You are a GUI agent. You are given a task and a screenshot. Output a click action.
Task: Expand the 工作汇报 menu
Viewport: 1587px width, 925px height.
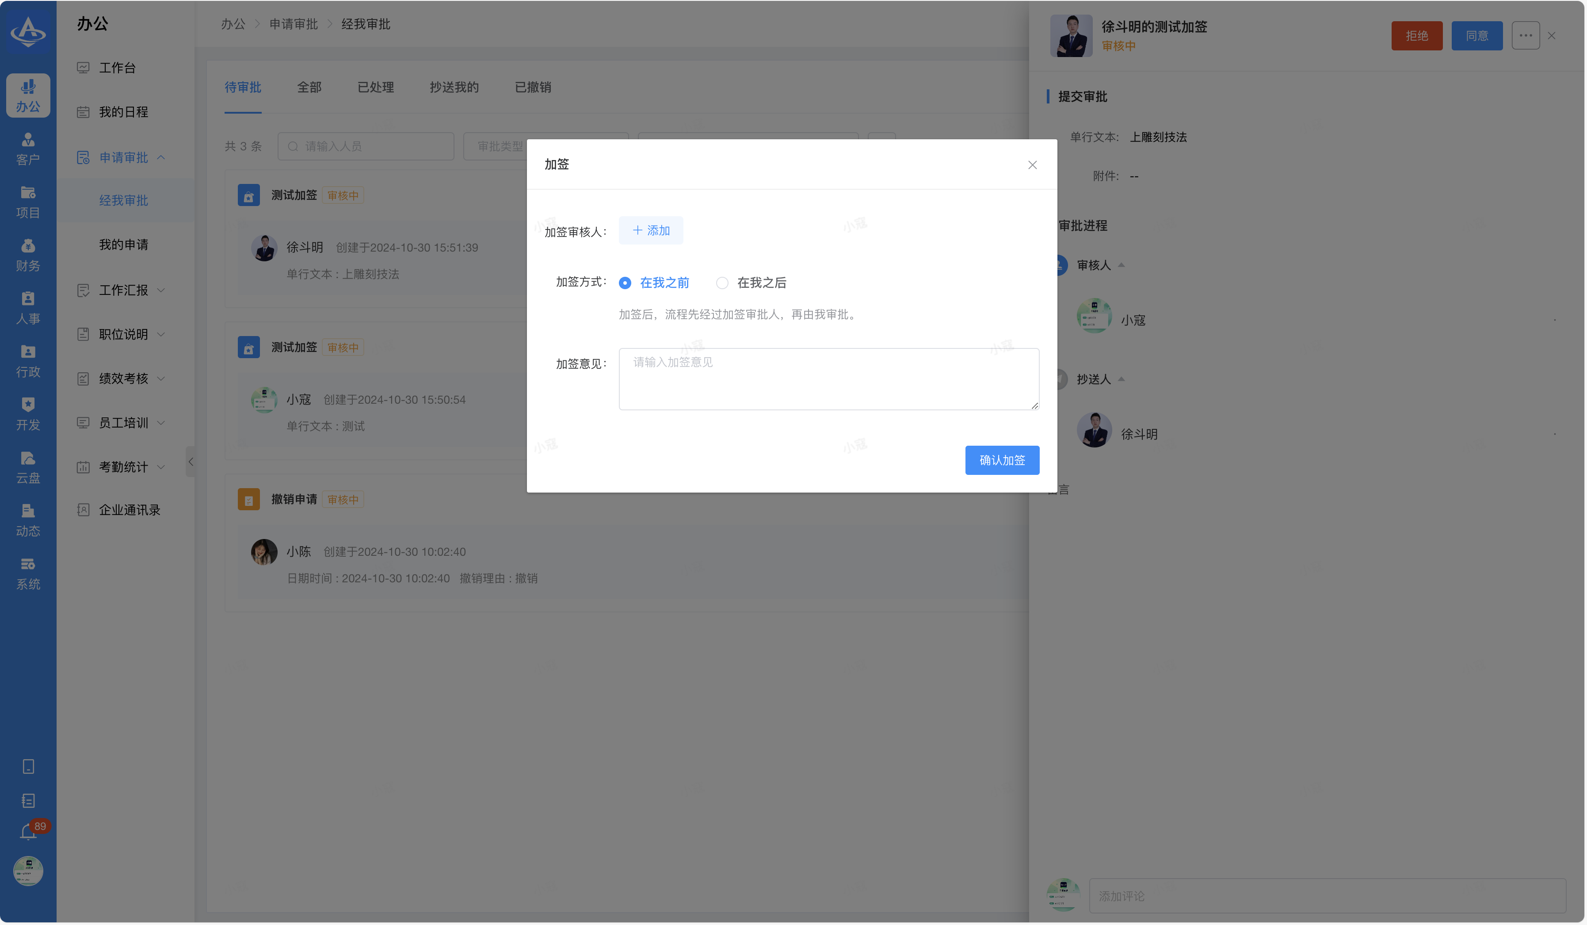(x=123, y=290)
